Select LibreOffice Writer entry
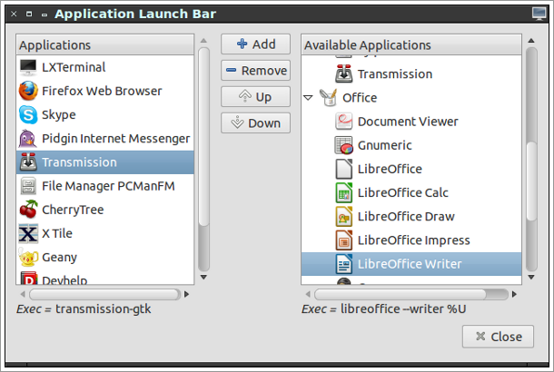 pyautogui.click(x=411, y=264)
